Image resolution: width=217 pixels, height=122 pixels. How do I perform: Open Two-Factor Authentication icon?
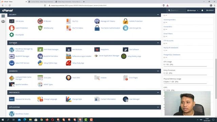pos(97,28)
